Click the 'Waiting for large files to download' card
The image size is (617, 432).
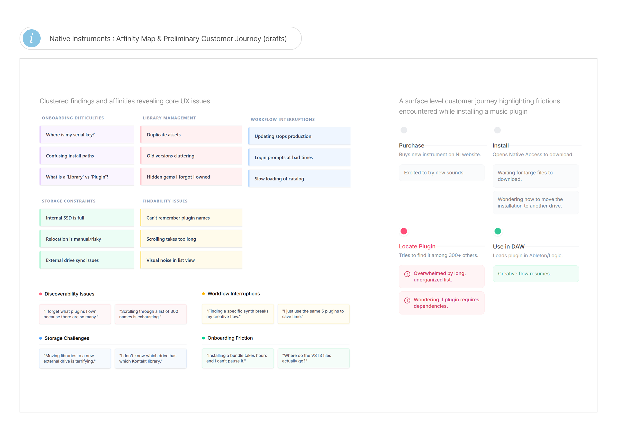tap(536, 176)
